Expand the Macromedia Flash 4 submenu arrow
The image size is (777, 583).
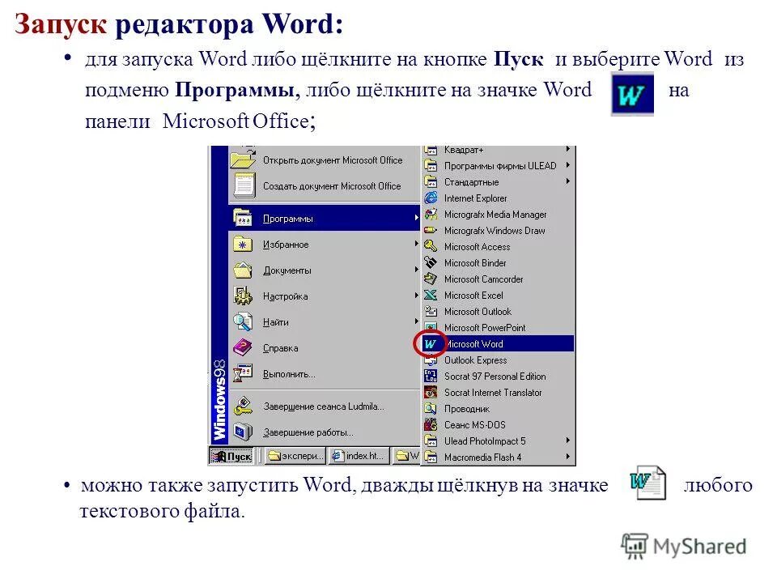point(568,457)
